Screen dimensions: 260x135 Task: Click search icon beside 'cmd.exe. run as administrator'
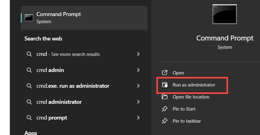29,86
